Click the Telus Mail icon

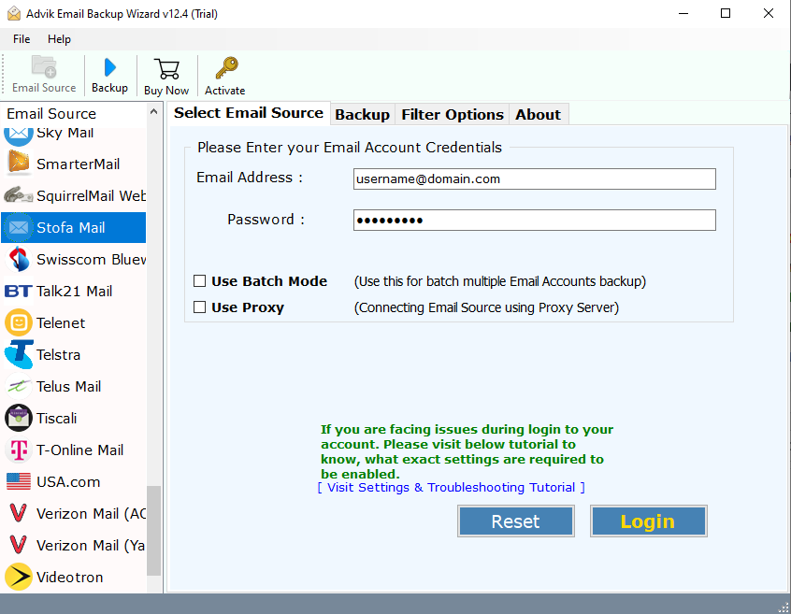(x=19, y=386)
